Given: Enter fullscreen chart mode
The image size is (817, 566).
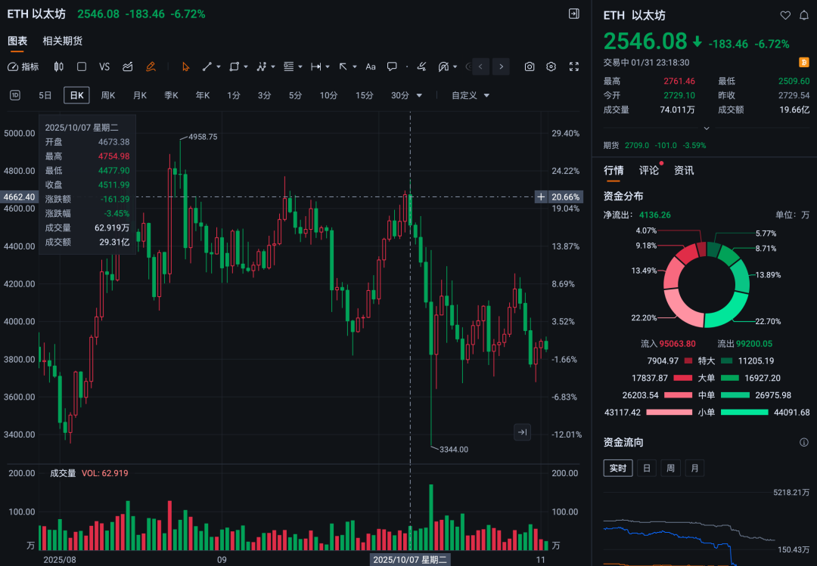Looking at the screenshot, I should click(x=573, y=66).
